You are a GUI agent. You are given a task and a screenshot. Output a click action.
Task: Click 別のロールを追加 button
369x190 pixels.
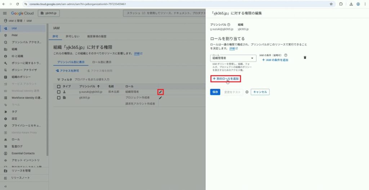click(226, 79)
